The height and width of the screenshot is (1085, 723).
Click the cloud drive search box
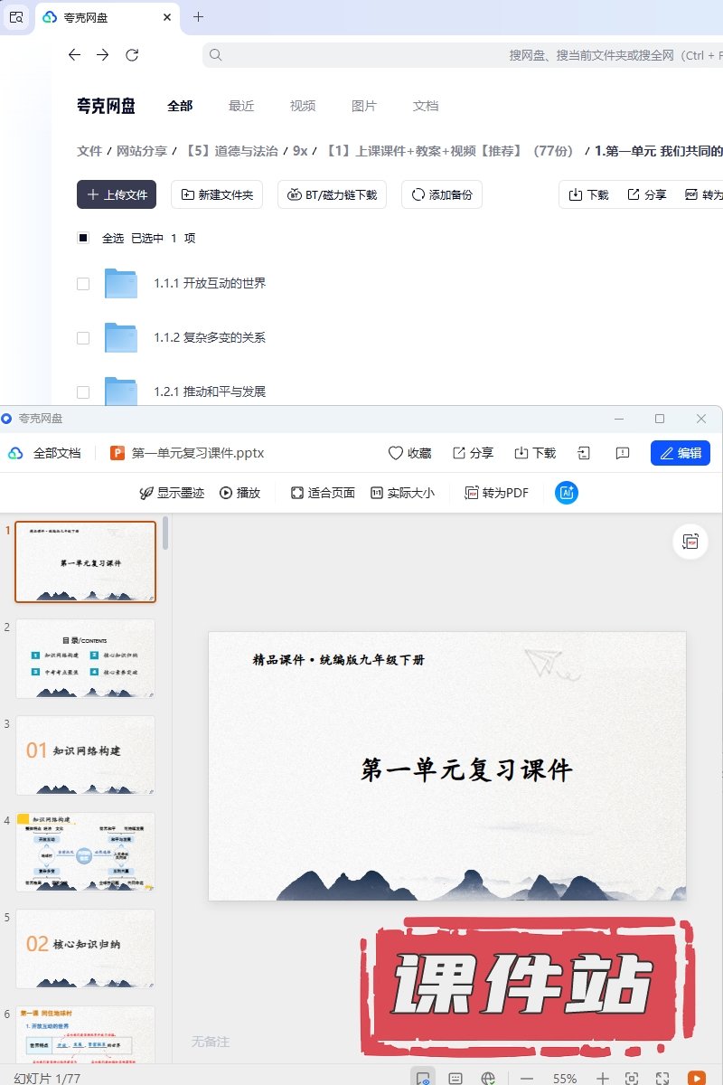[x=452, y=55]
